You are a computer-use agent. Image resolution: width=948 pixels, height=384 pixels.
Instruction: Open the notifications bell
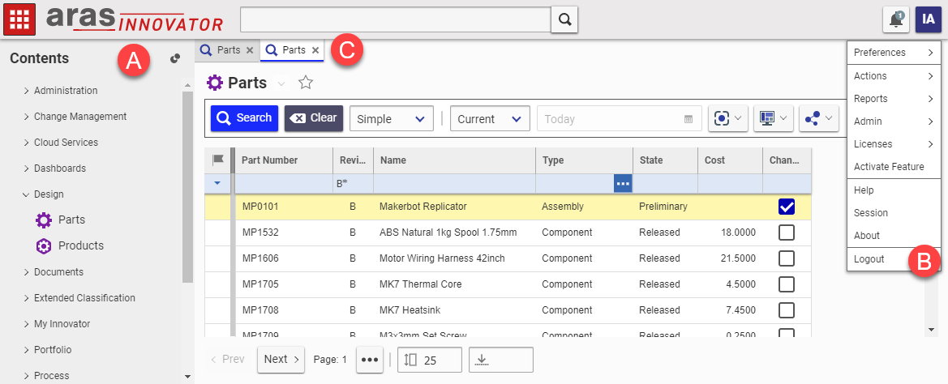click(895, 19)
